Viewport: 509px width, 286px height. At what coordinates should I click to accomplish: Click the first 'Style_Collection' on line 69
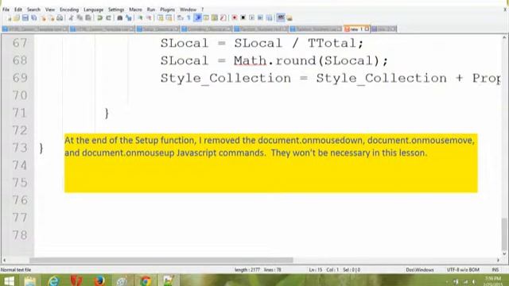click(226, 79)
